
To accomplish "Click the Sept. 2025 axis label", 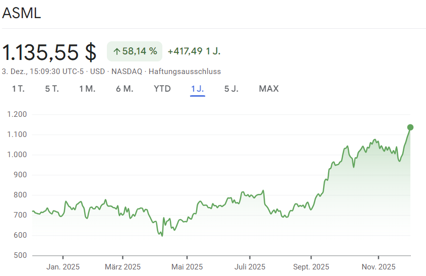I will pyautogui.click(x=311, y=267).
